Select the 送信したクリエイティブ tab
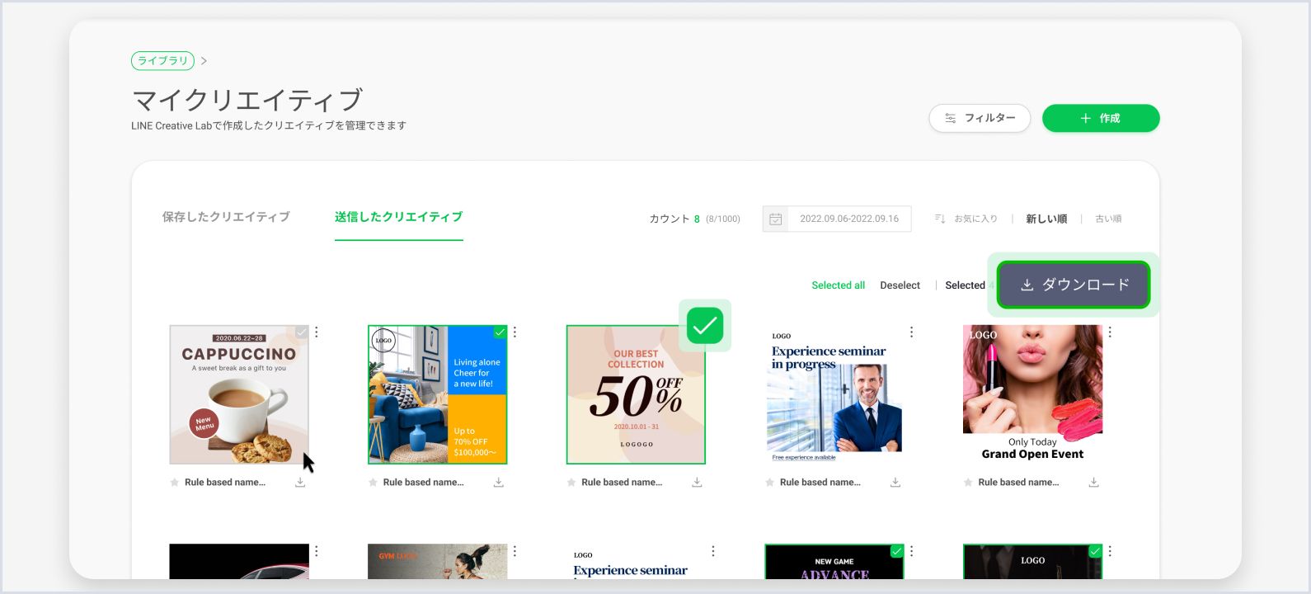This screenshot has width=1311, height=594. 398,217
